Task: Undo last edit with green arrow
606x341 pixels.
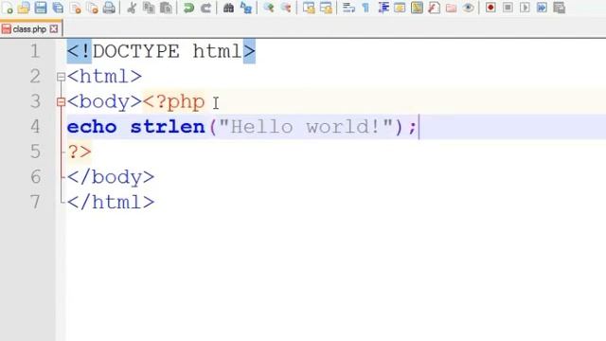Action: coord(188,8)
